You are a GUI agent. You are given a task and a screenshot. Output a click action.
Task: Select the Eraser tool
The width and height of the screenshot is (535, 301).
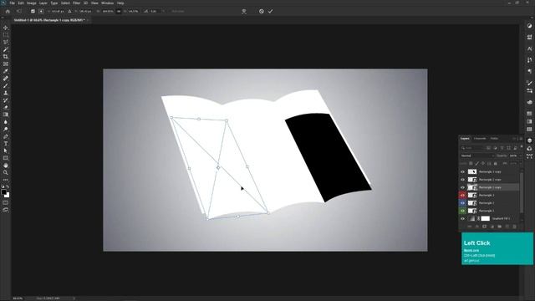(6, 108)
